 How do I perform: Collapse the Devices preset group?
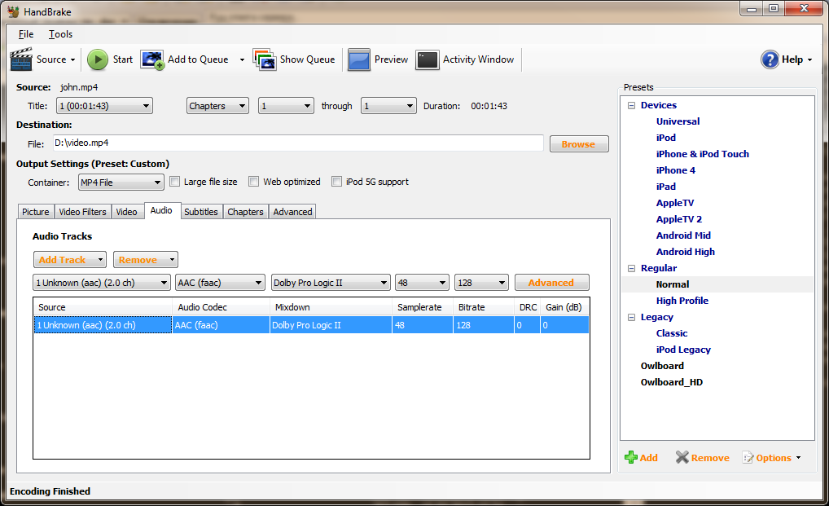[631, 105]
